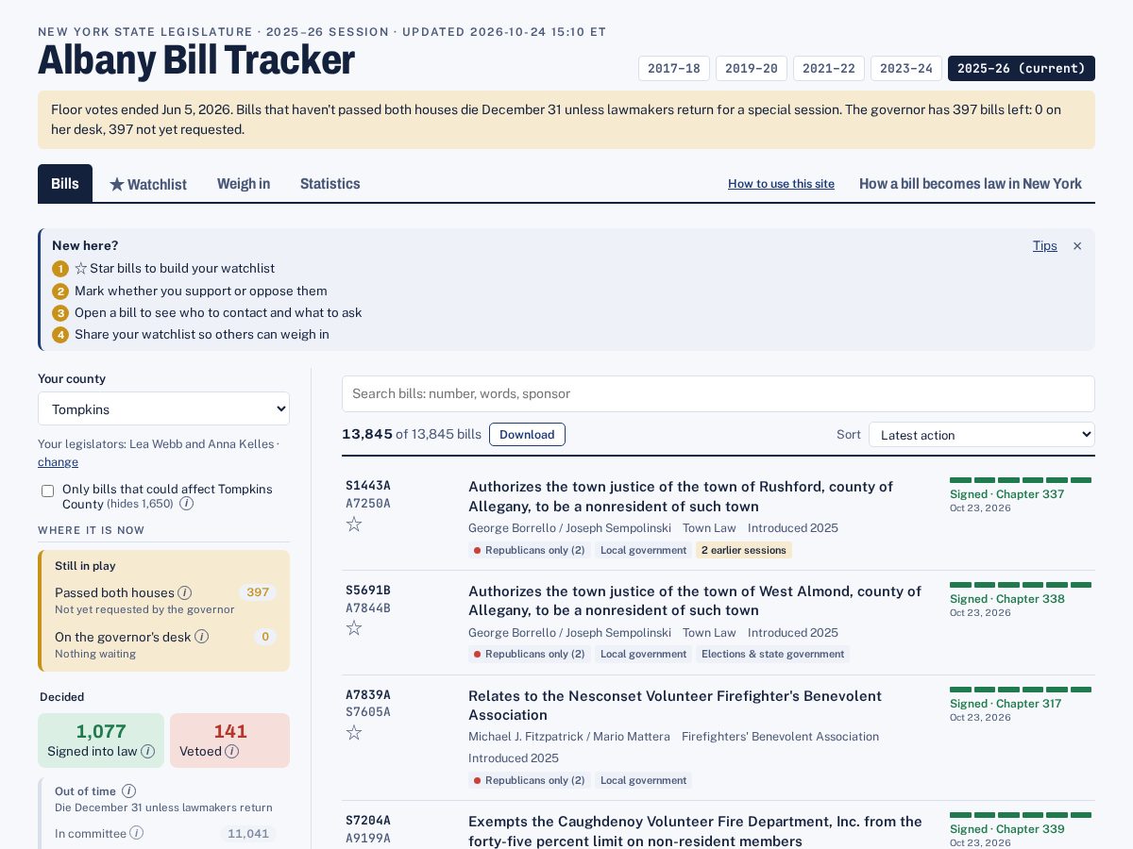The image size is (1133, 849).
Task: Close the New here tips panel
Action: (x=1077, y=246)
